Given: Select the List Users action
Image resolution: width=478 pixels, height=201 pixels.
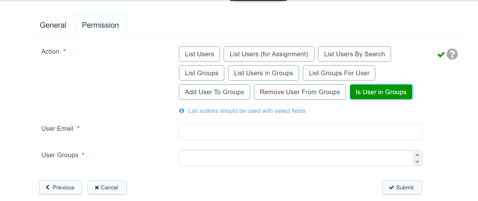Looking at the screenshot, I should [199, 54].
